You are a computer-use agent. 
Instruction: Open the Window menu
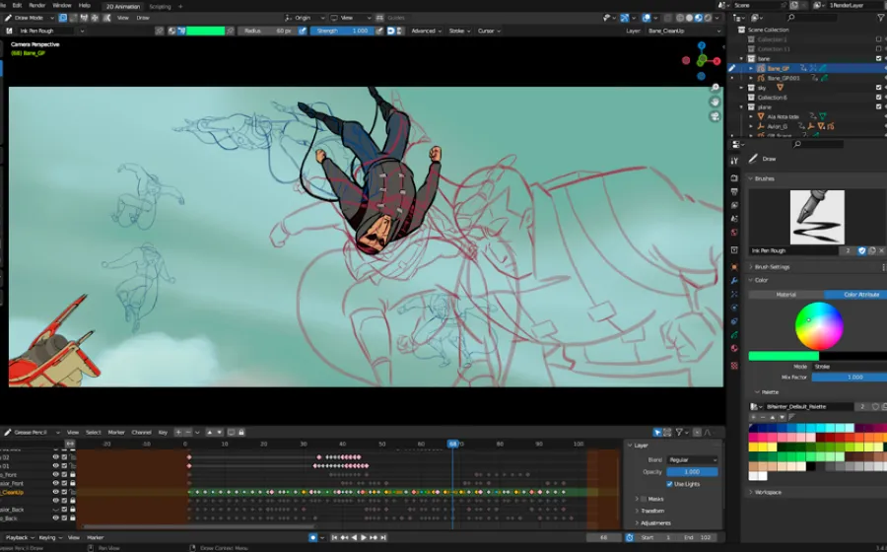[x=62, y=6]
